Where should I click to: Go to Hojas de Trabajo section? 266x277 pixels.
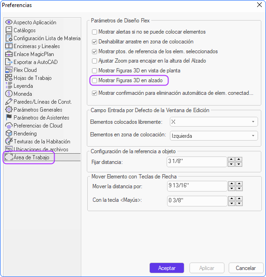[x=33, y=78]
